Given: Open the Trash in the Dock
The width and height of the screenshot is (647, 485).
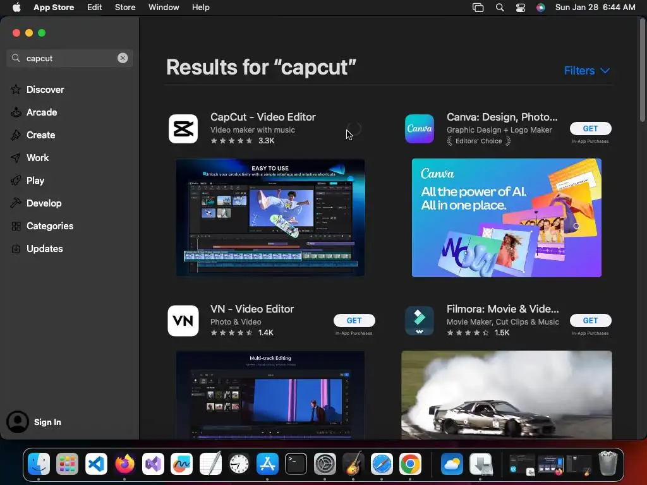Looking at the screenshot, I should coord(608,464).
